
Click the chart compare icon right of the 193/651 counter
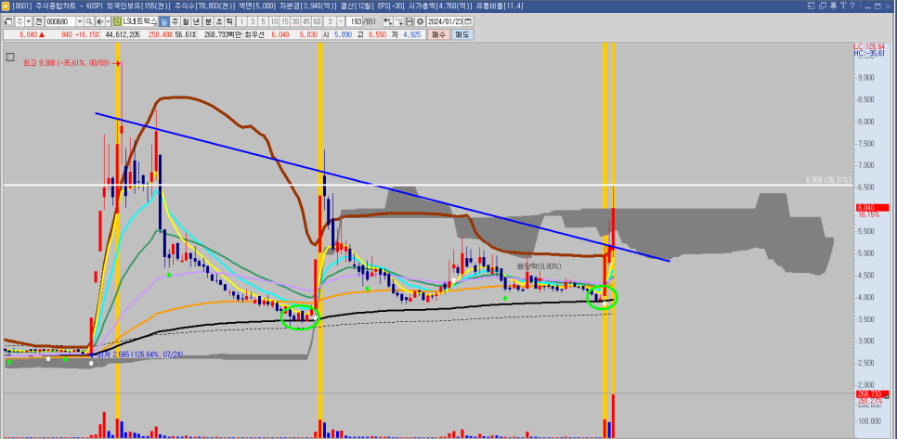[x=388, y=21]
